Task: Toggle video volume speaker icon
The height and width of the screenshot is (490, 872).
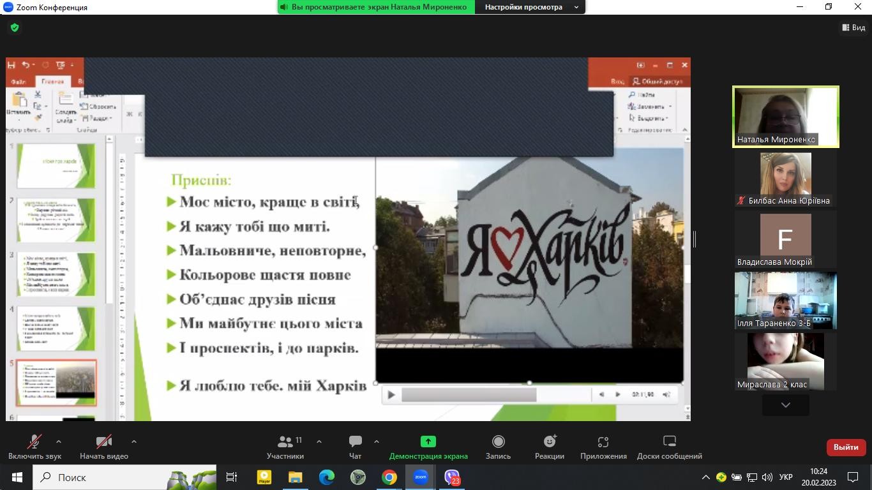Action: click(x=666, y=395)
